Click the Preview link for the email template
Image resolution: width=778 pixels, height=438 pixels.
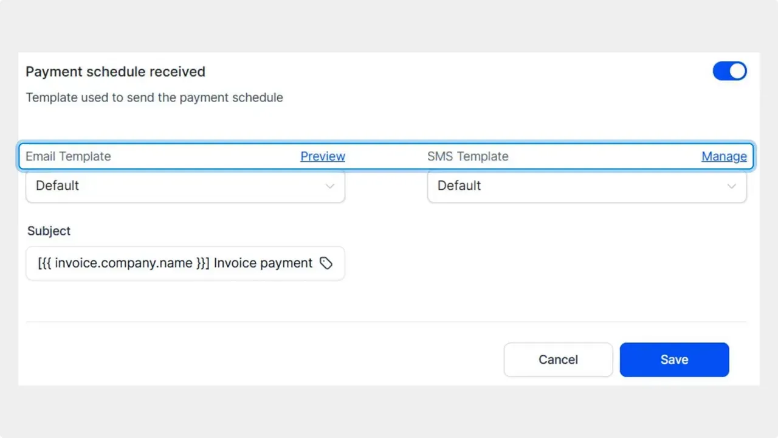(x=323, y=156)
